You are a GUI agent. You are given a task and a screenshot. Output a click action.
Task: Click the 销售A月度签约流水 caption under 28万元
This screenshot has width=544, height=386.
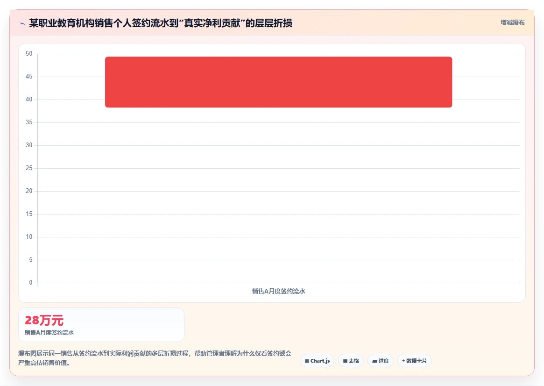coord(49,333)
